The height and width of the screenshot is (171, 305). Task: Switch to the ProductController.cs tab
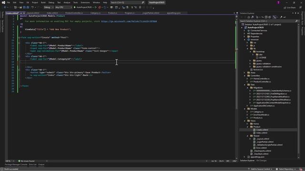click(74, 13)
